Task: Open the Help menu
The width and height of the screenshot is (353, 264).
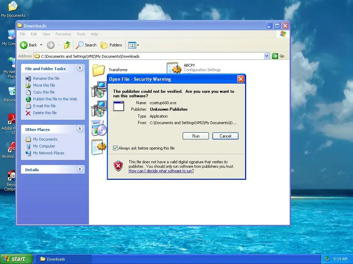Action: pyautogui.click(x=94, y=34)
